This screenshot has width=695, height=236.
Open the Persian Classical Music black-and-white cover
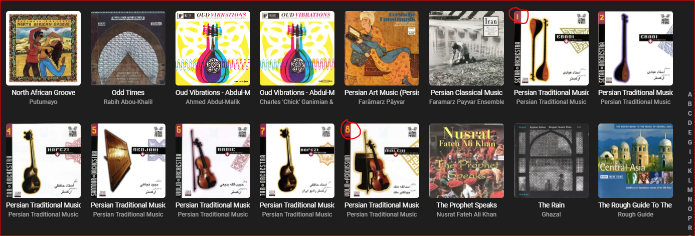(466, 48)
